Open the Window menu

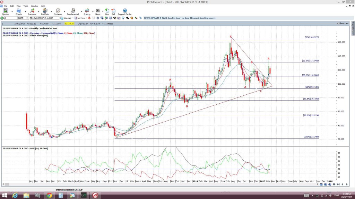[x=34, y=6]
